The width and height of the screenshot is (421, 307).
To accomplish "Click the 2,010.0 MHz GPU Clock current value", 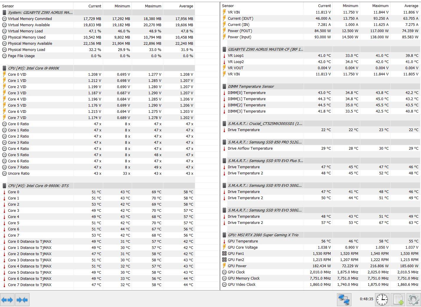I will [x=320, y=272].
